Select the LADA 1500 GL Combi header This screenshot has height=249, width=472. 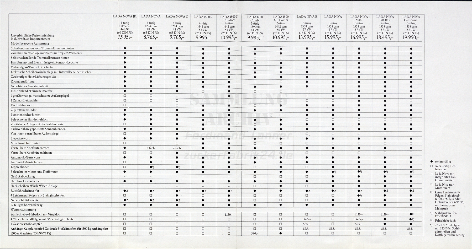[281, 18]
